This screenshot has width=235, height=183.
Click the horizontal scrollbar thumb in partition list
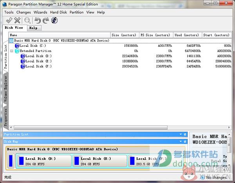coord(91,128)
